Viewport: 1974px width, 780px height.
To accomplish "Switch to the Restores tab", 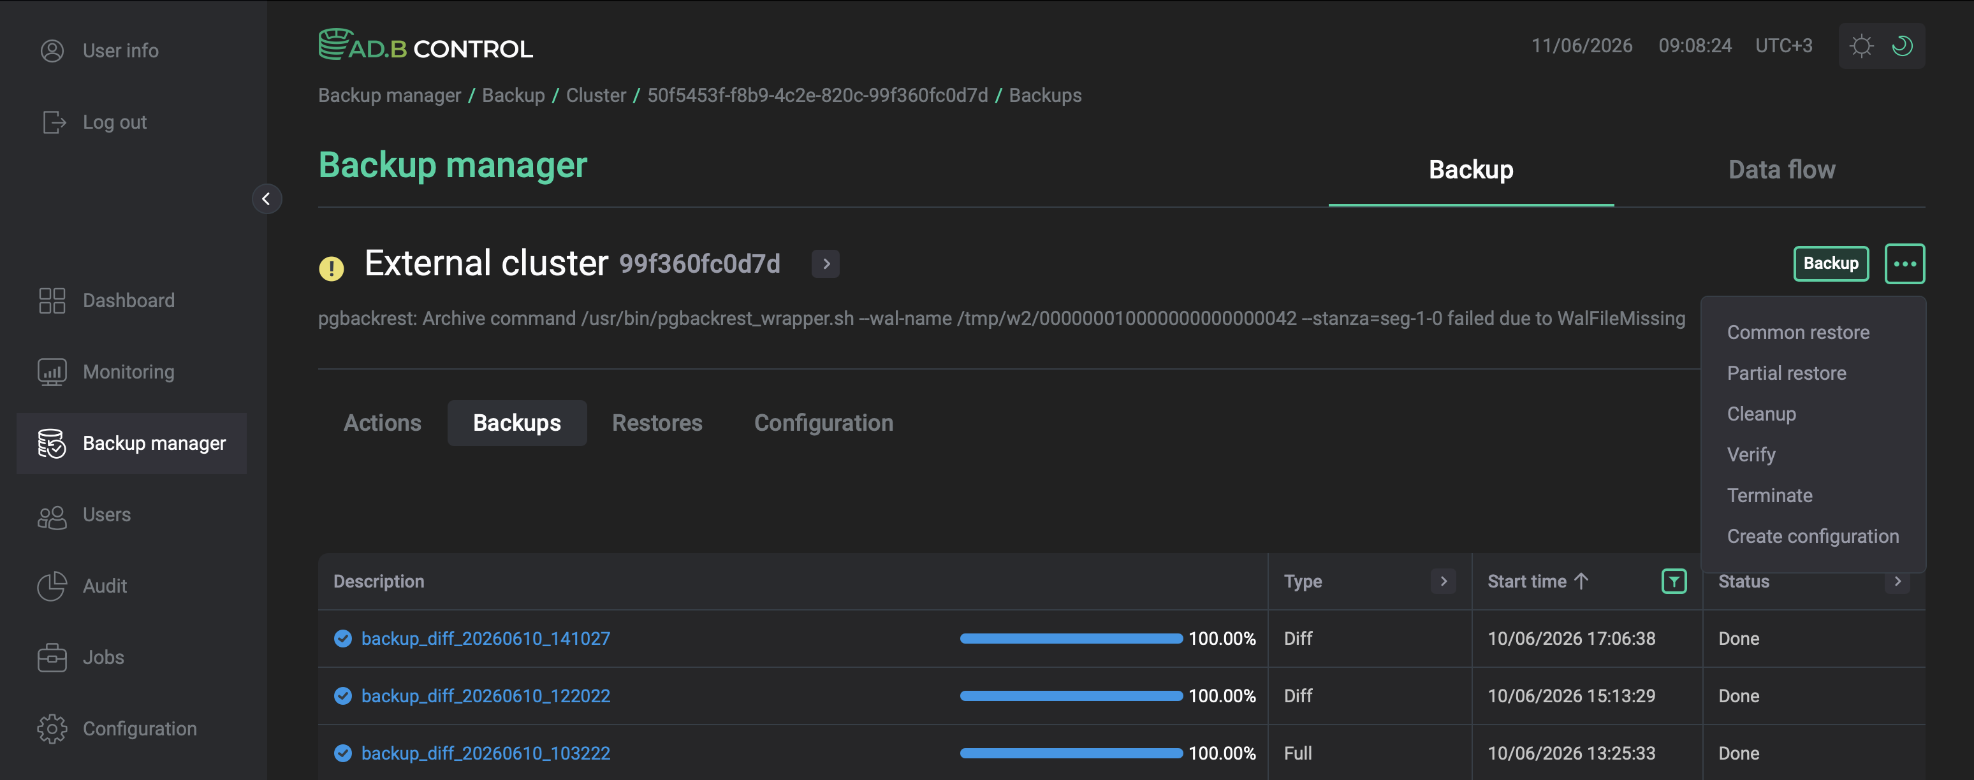I will click(657, 423).
